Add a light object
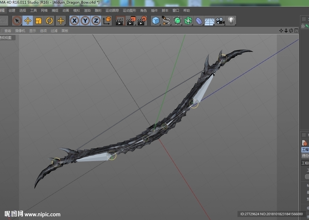This screenshot has height=220, width=309. (231, 21)
